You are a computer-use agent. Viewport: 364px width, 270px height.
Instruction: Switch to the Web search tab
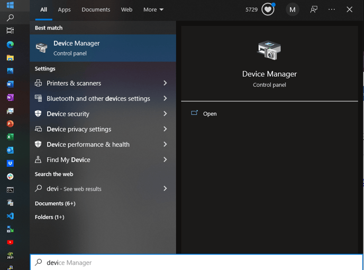[x=127, y=10]
